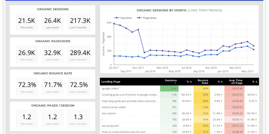Click the 289.4K pageviews last 12 months card
The image size is (269, 134).
tap(79, 54)
